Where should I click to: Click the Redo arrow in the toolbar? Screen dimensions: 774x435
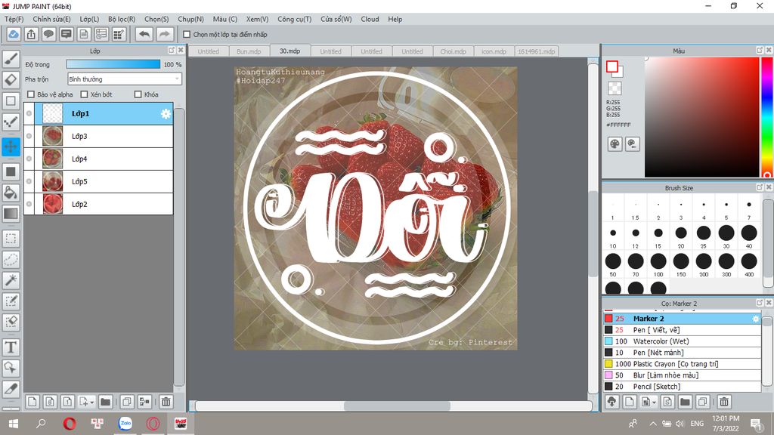(165, 35)
